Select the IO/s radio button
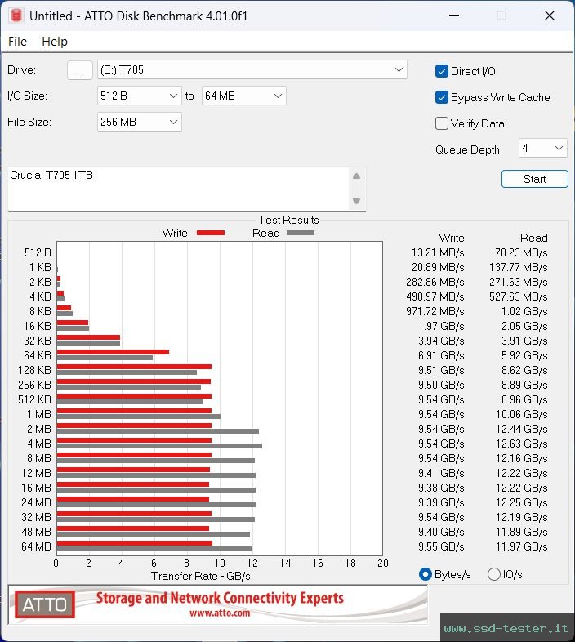 (x=494, y=574)
